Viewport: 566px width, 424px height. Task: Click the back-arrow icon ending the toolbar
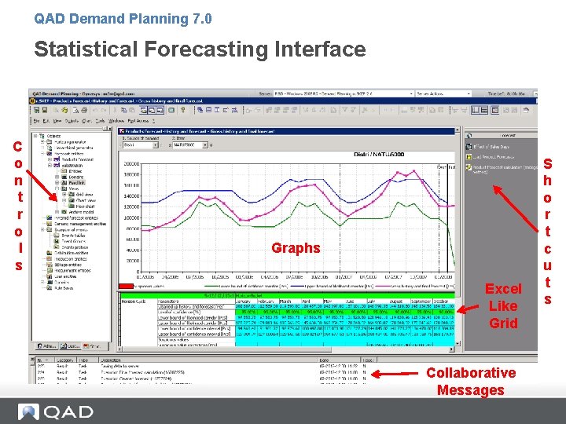pyautogui.click(x=526, y=110)
